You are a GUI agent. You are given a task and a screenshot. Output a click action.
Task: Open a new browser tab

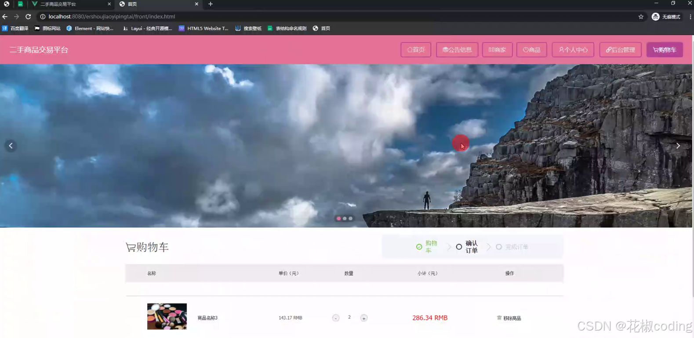211,4
